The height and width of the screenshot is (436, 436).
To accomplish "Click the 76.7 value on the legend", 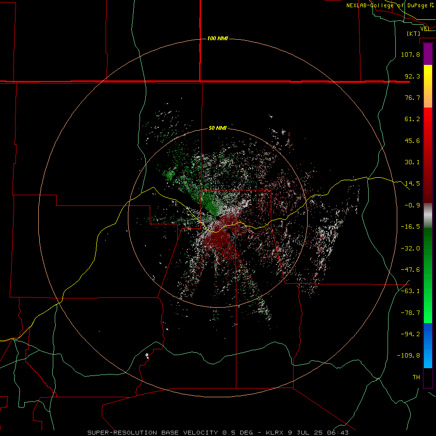I will (x=412, y=97).
